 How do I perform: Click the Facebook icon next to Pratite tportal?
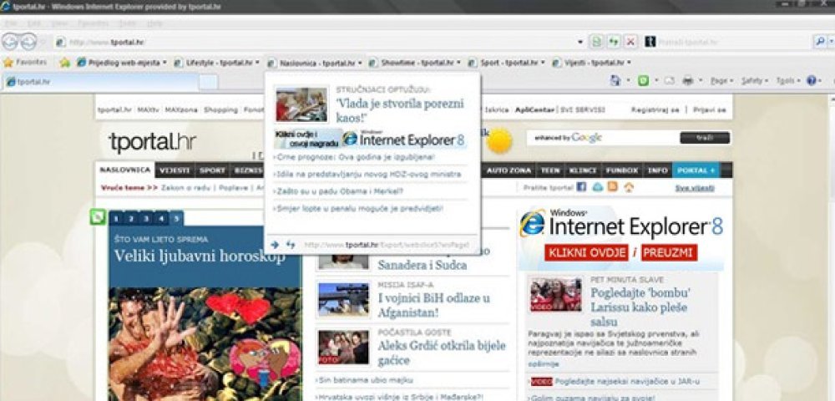[581, 187]
